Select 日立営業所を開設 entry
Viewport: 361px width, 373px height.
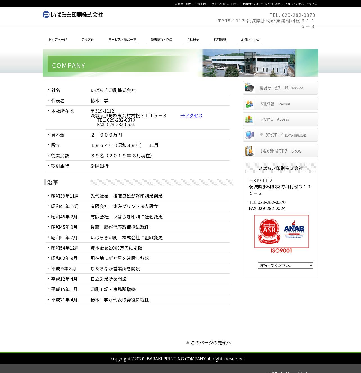[x=109, y=279]
